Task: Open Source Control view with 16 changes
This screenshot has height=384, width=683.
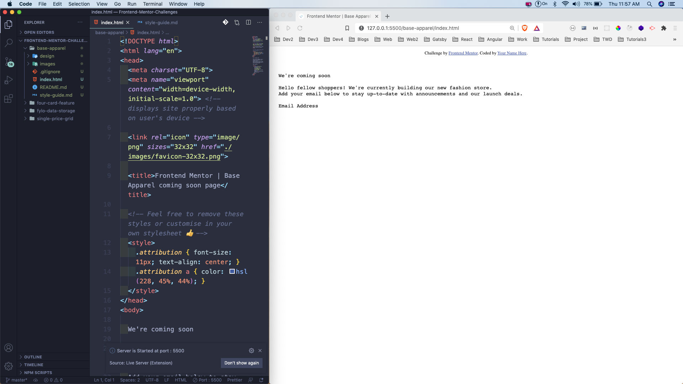Action: [9, 62]
